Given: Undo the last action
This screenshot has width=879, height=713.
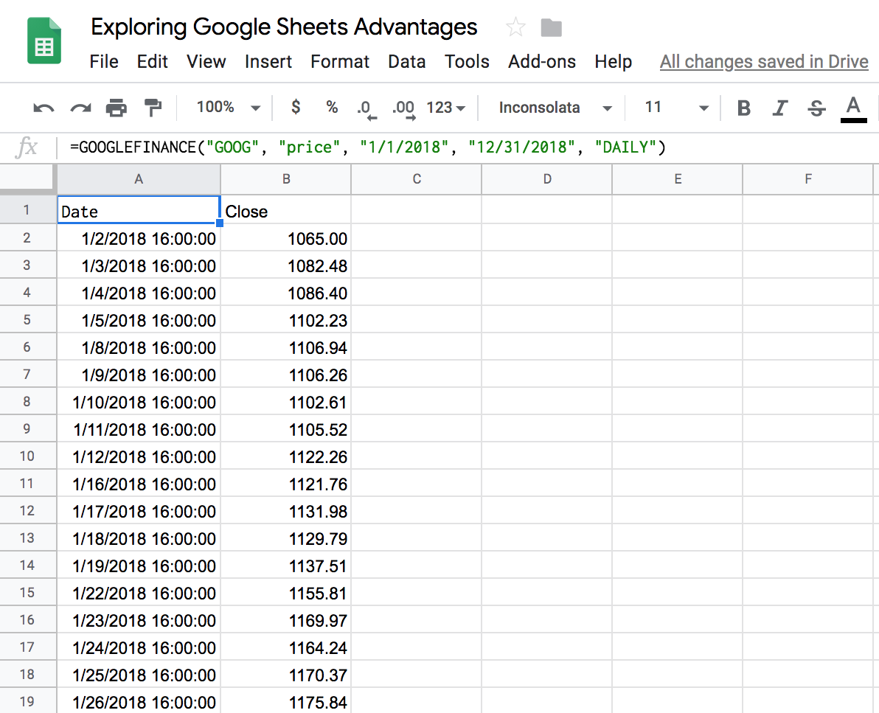Looking at the screenshot, I should coord(44,107).
